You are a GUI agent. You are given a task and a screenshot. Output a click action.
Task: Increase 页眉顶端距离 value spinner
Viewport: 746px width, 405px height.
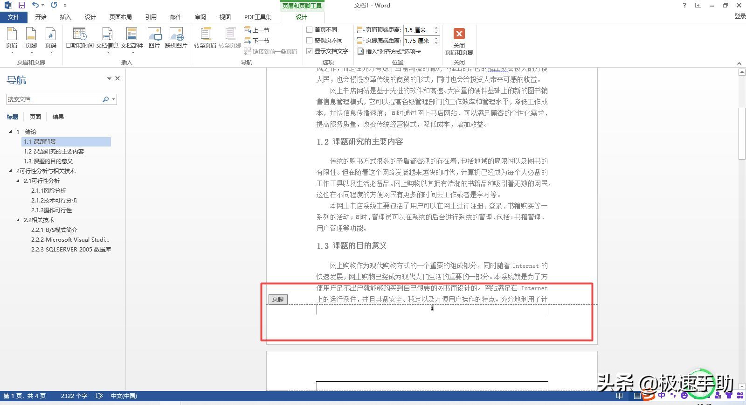point(436,28)
